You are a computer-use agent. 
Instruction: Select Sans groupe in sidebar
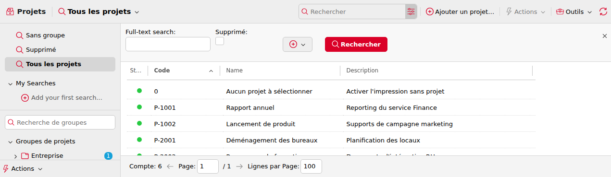tap(60, 35)
